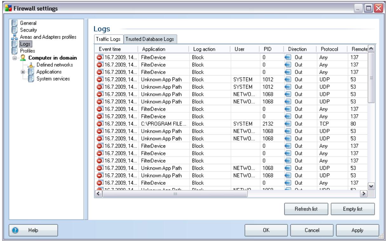Click the System services icon
The width and height of the screenshot is (386, 241).
click(x=31, y=79)
